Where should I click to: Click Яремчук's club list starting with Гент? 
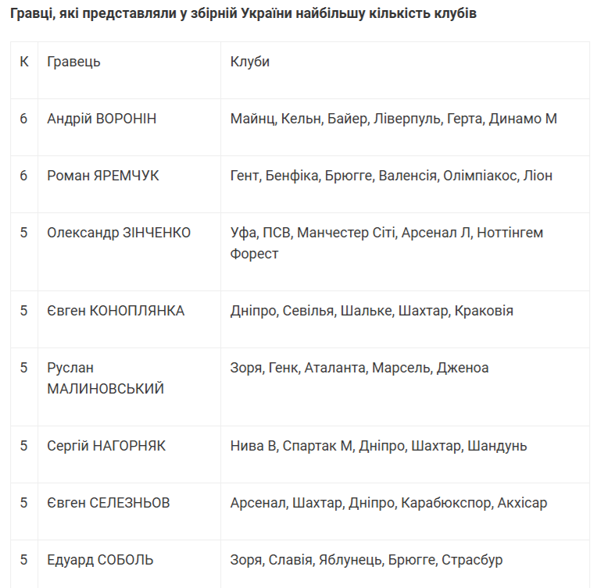click(x=391, y=176)
